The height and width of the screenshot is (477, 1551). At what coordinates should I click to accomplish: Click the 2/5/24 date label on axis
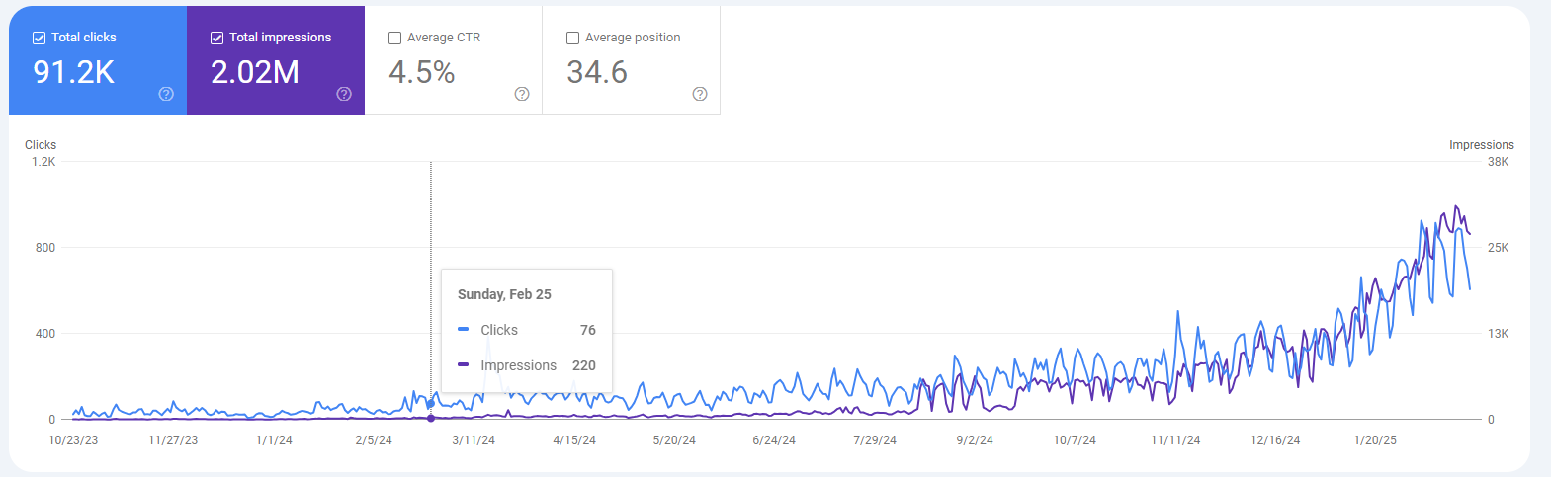pyautogui.click(x=374, y=440)
